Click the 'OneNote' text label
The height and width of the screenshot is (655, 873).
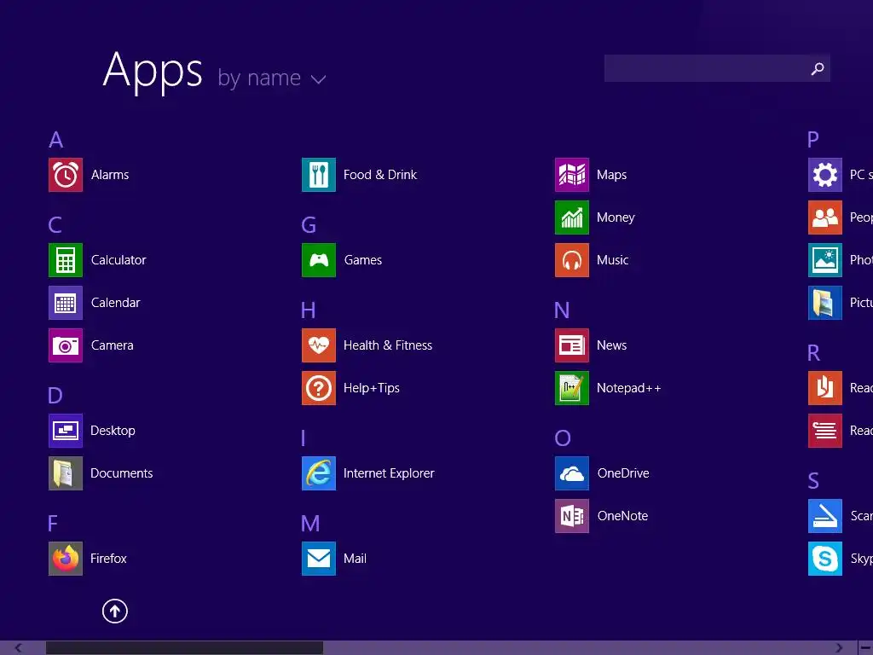pos(622,516)
